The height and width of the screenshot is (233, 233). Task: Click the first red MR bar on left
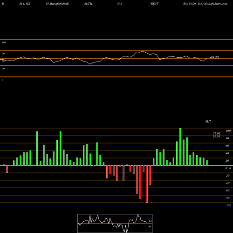[x=7, y=169]
